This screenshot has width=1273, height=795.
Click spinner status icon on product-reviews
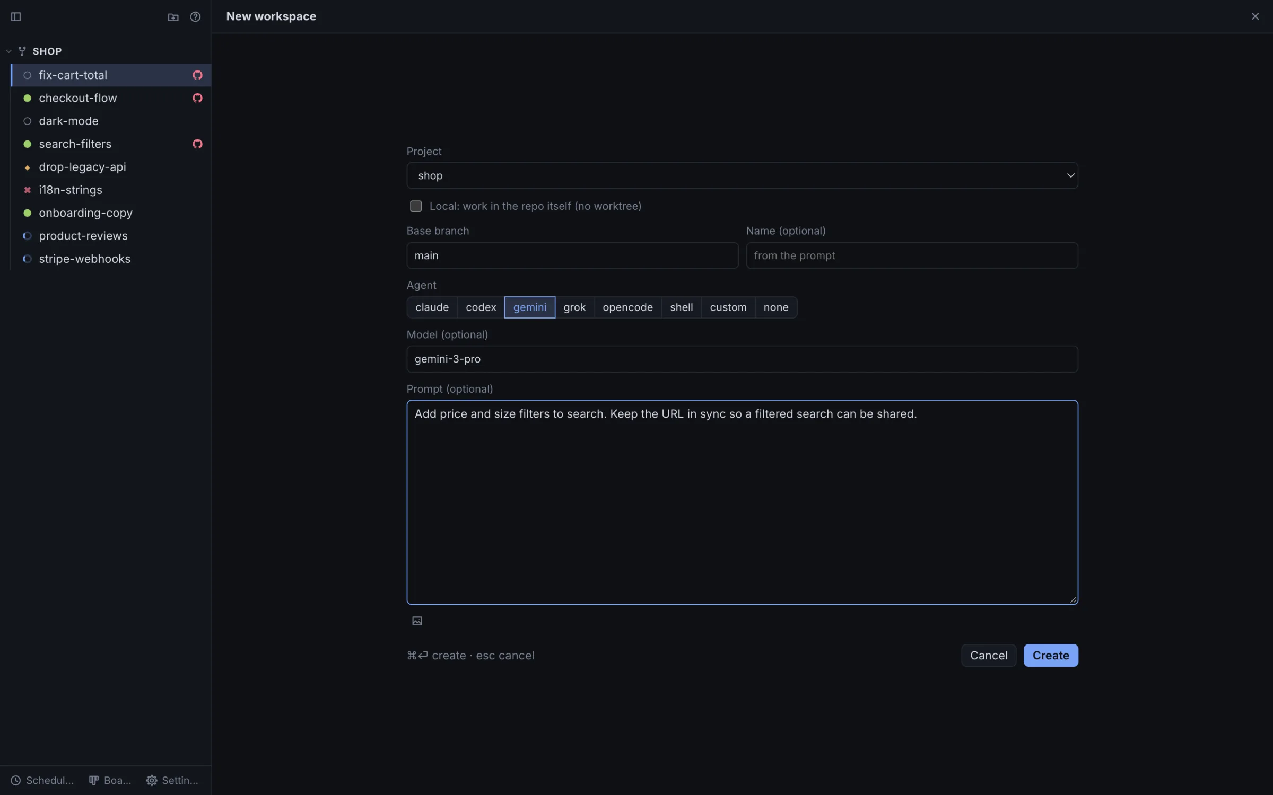click(x=27, y=236)
